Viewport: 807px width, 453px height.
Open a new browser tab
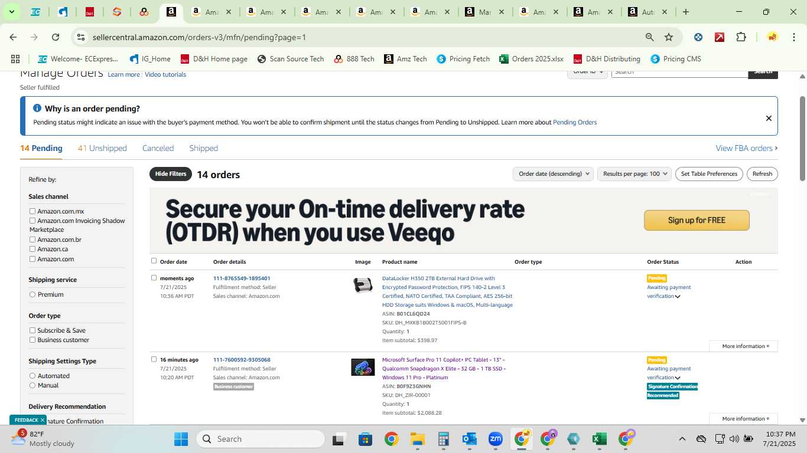[x=685, y=12]
